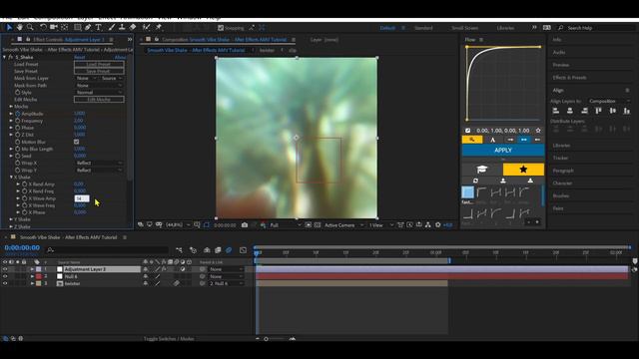Select the Brush tool
This screenshot has width=639, height=359.
111,27
